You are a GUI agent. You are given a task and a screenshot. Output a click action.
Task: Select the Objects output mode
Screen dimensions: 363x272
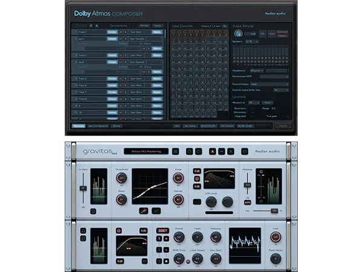coord(283,36)
